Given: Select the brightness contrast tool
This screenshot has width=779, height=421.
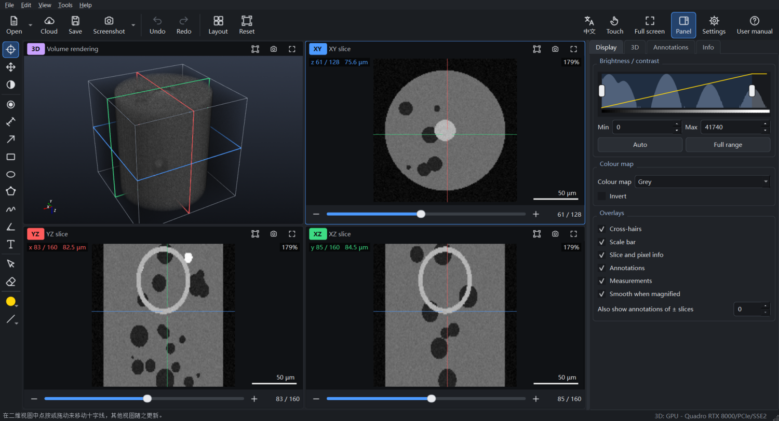Looking at the screenshot, I should [x=11, y=85].
